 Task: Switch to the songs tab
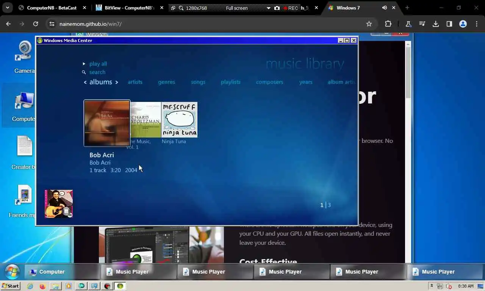pos(198,82)
